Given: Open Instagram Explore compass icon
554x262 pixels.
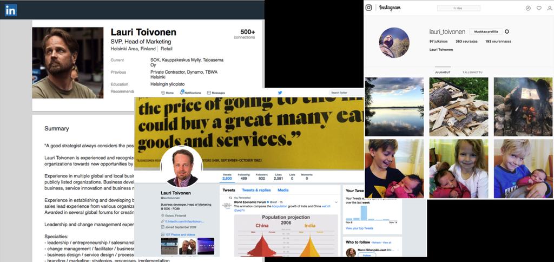Looking at the screenshot, I should pyautogui.click(x=528, y=8).
